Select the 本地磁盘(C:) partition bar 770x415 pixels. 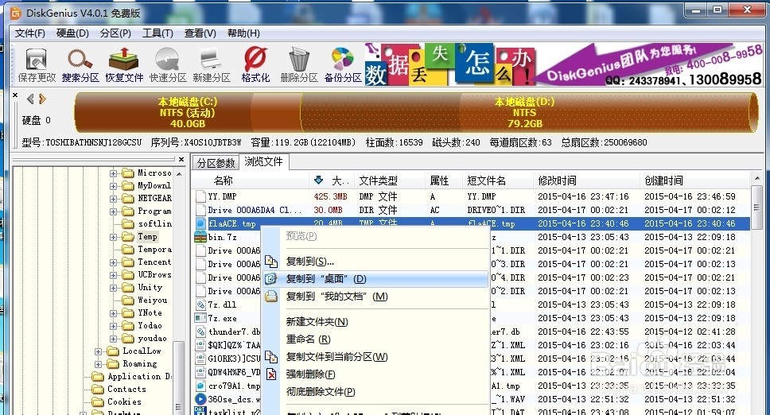point(187,112)
